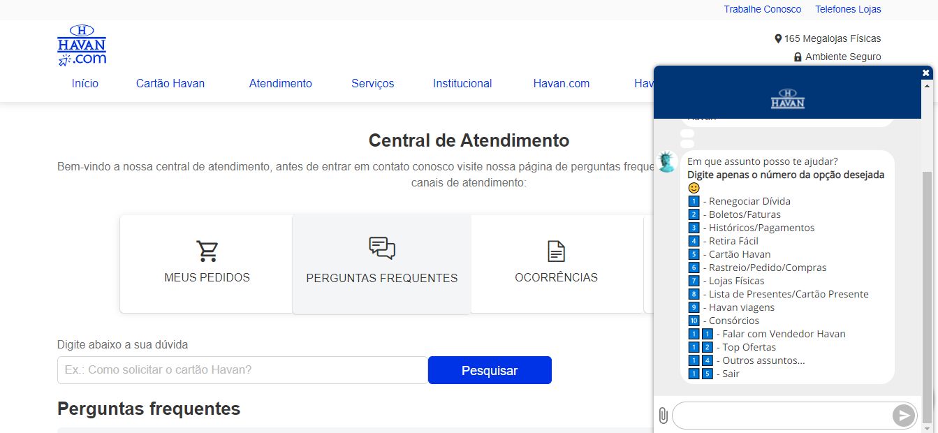
Task: Send the chat message with the arrow button
Action: tap(903, 416)
